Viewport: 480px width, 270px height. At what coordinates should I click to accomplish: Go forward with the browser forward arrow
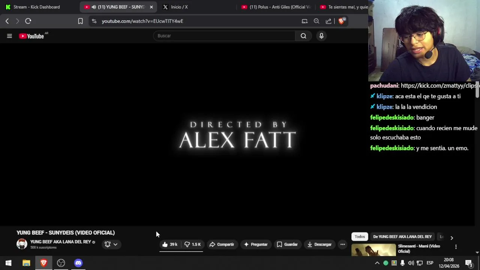pyautogui.click(x=17, y=21)
